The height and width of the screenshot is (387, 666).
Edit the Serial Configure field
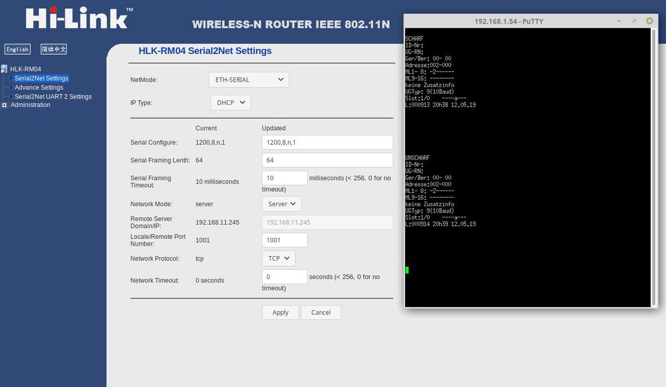[327, 142]
